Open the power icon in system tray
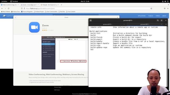This screenshot has width=170, height=95. (x=168, y=1)
